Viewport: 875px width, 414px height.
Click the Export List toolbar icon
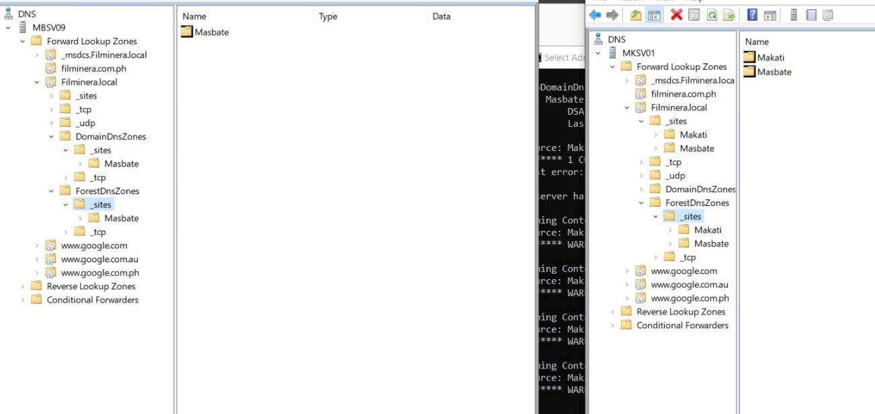(729, 15)
